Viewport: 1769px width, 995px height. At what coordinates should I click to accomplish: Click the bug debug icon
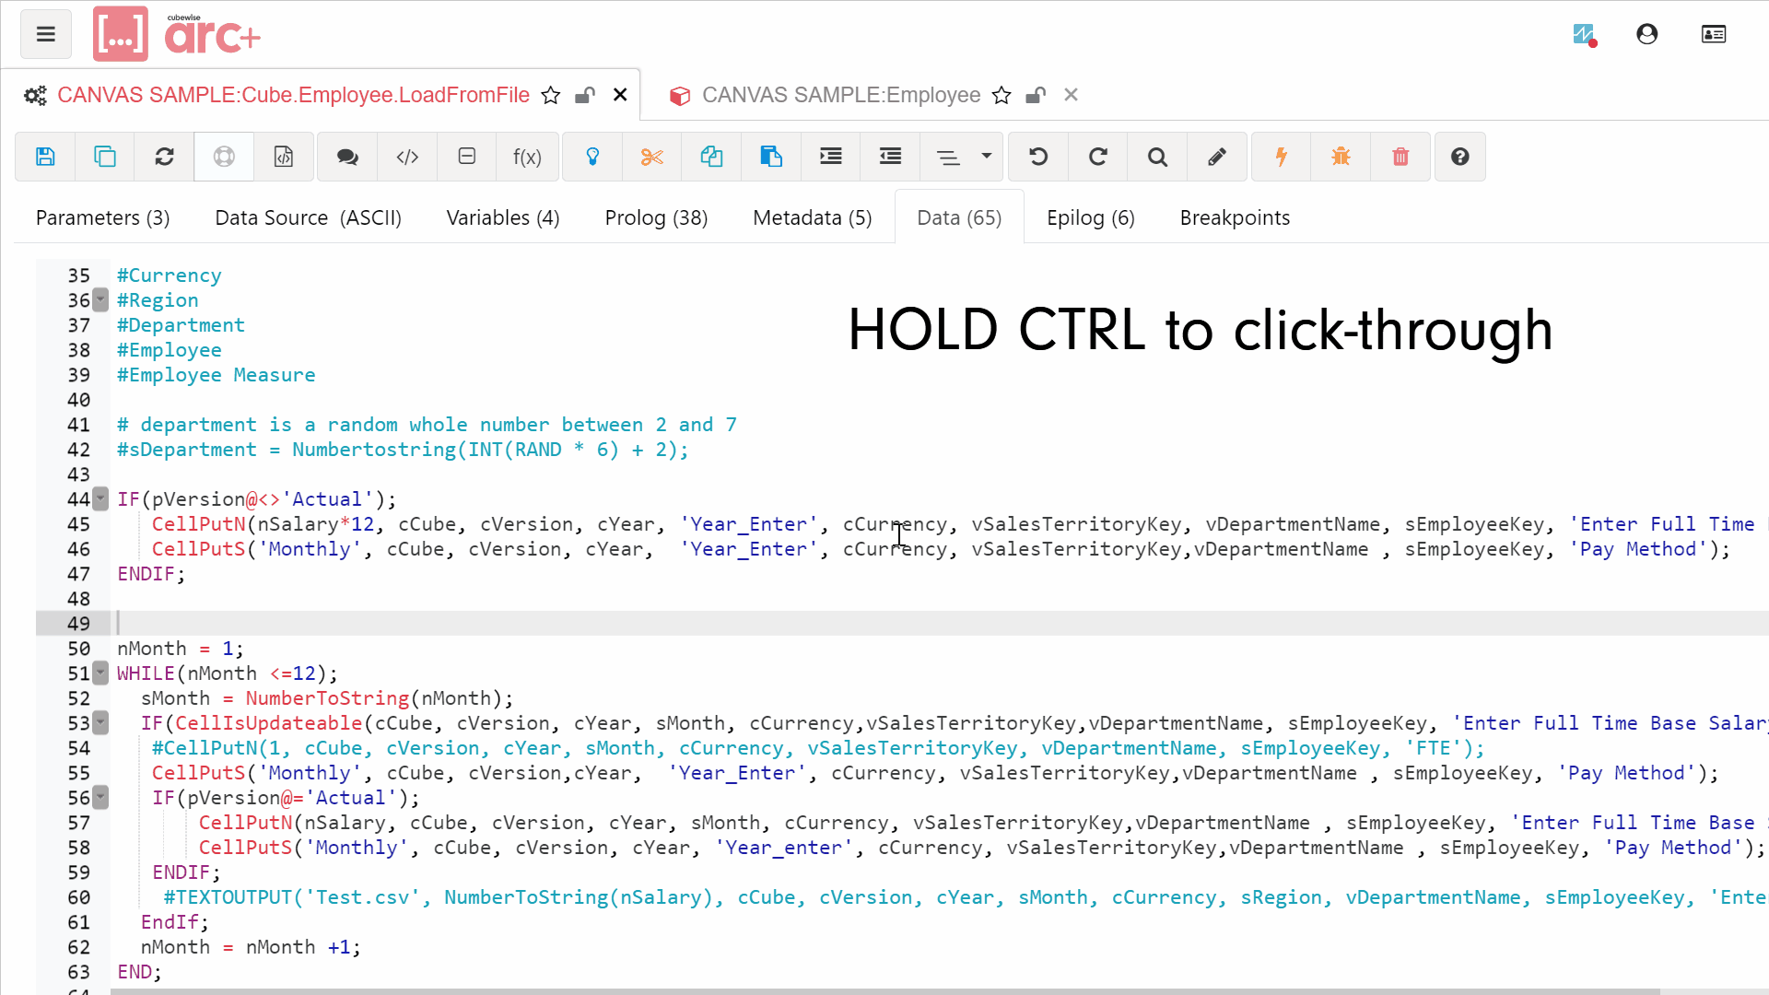pos(1341,157)
